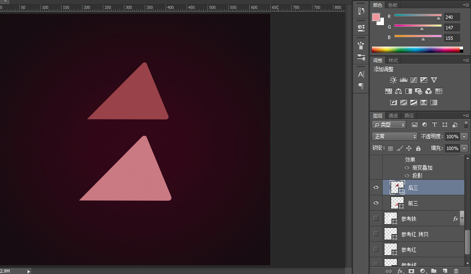This screenshot has height=274, width=471.
Task: Filter layers by shape layers icon
Action: tap(445, 124)
